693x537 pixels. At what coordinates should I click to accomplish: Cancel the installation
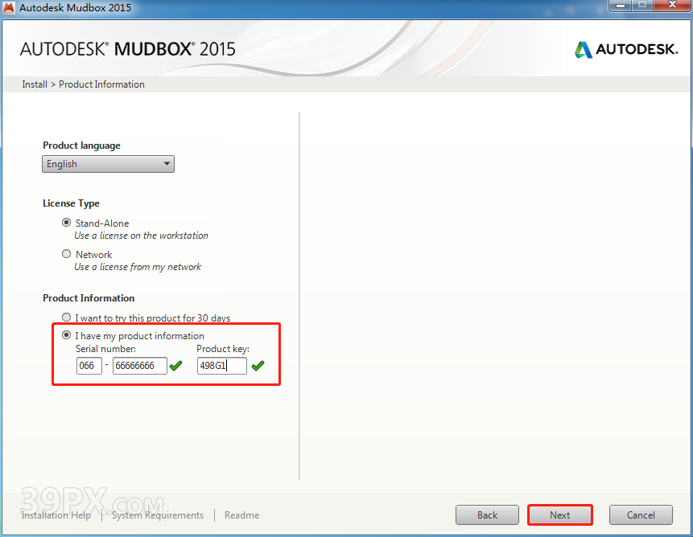[x=641, y=515]
